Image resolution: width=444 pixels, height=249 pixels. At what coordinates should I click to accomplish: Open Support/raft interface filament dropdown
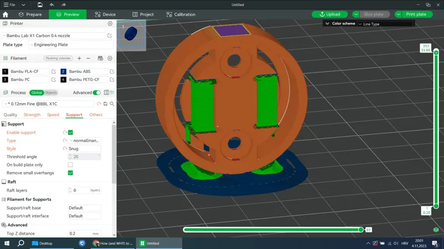84,216
